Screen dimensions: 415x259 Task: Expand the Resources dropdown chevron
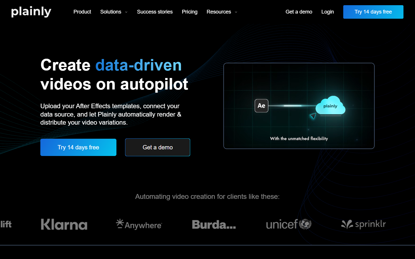coord(236,12)
